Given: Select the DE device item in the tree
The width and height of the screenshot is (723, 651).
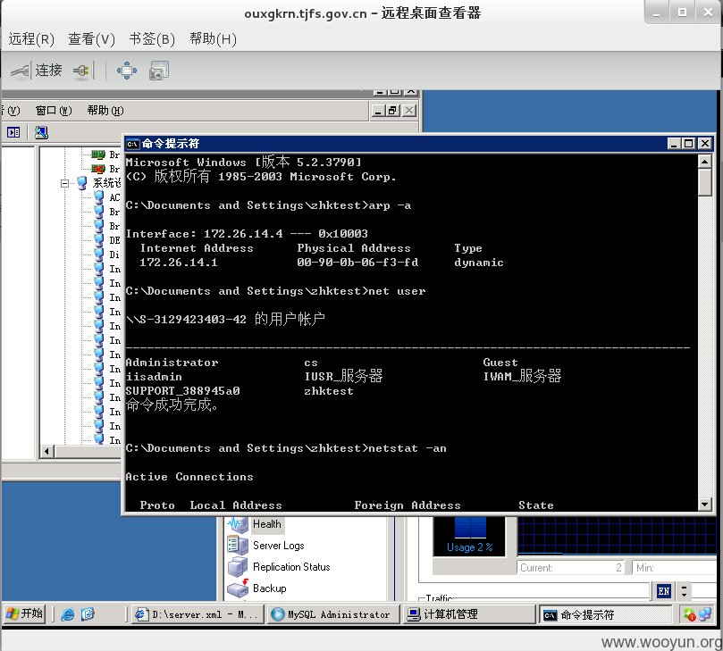Looking at the screenshot, I should point(114,240).
